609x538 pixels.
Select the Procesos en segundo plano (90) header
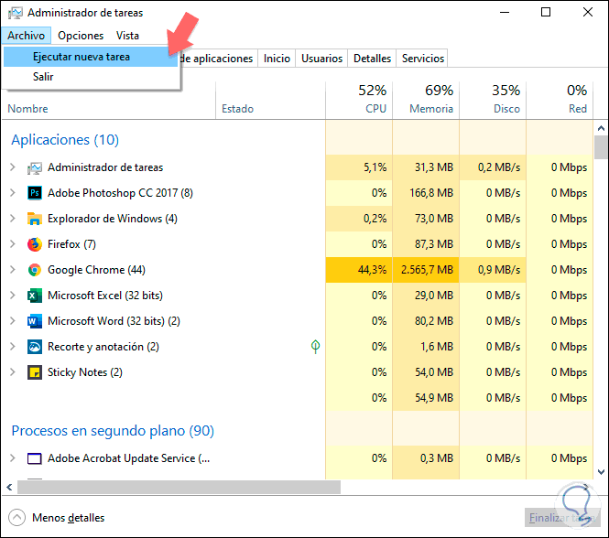pos(113,431)
